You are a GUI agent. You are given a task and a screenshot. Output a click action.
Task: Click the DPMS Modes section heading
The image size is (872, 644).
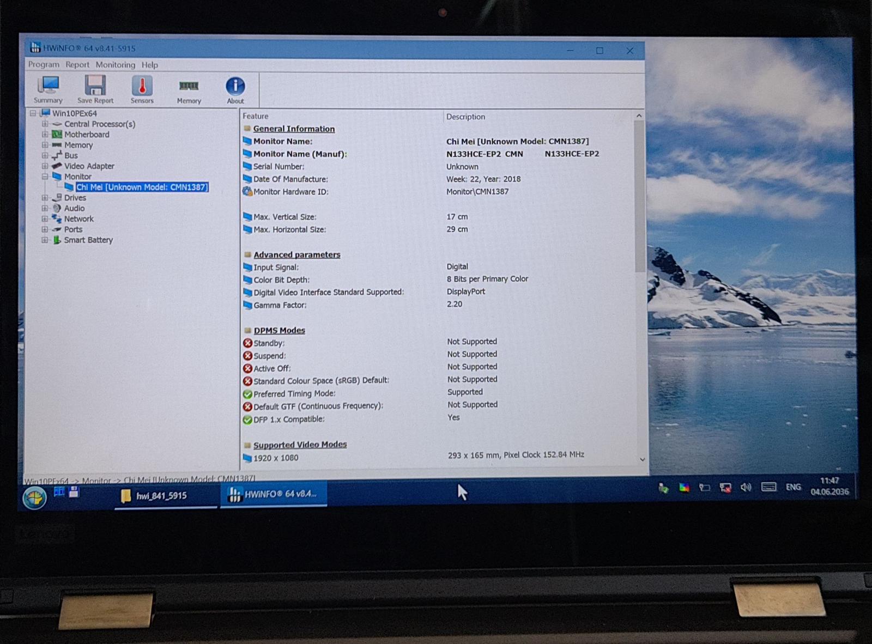(280, 330)
